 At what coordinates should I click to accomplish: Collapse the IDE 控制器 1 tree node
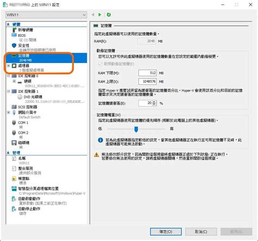tap(8, 91)
